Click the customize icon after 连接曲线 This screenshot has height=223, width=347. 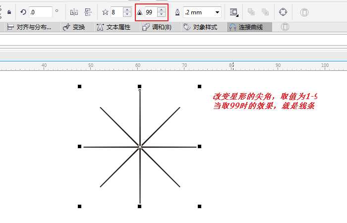point(285,27)
